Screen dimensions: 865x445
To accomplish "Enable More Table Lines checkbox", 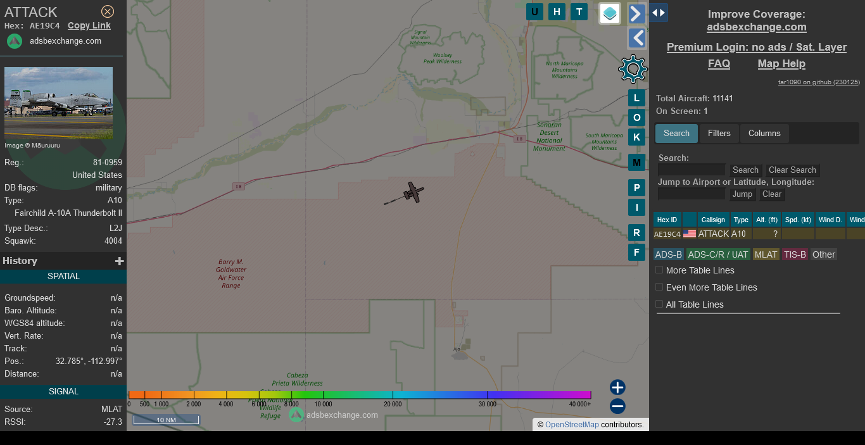I will [x=659, y=270].
